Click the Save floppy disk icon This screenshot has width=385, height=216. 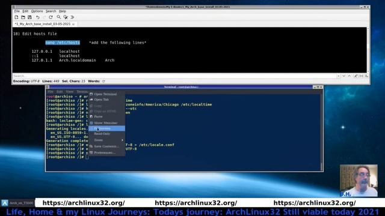click(29, 17)
